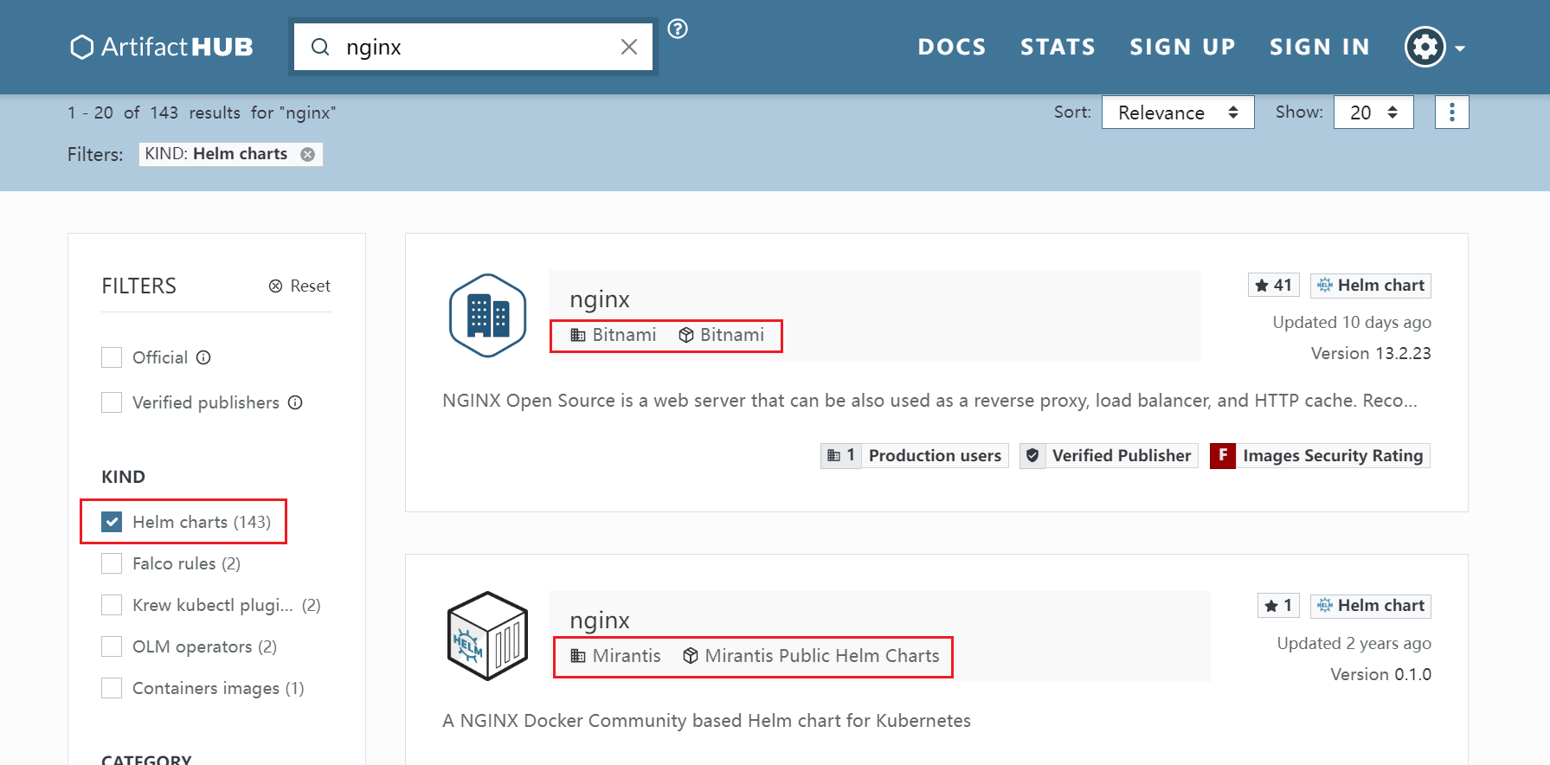Enable the Verified publishers checkbox
This screenshot has width=1550, height=765.
tap(112, 402)
